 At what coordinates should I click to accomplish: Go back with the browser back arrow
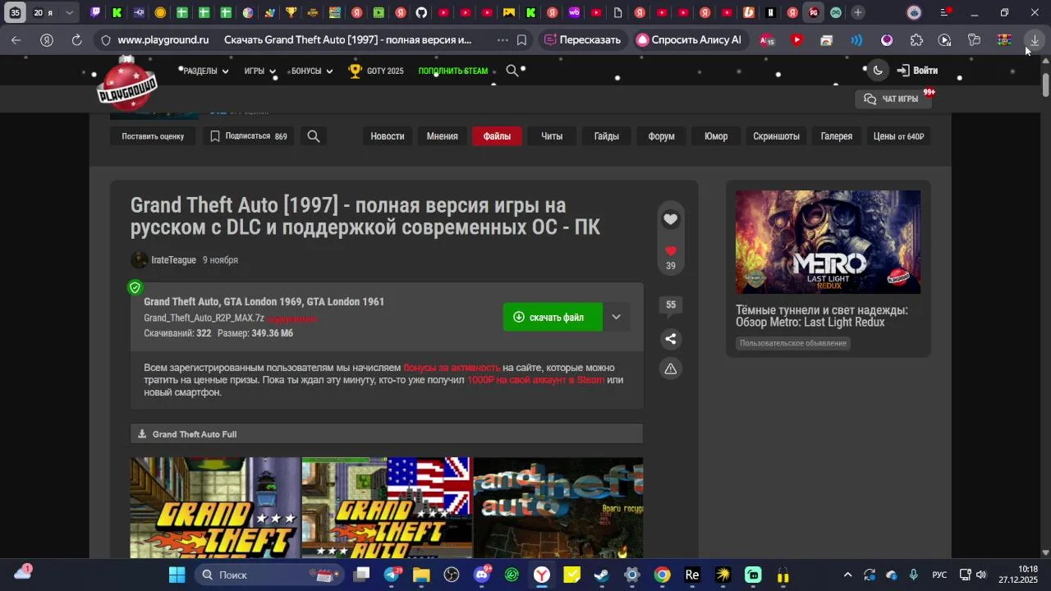coord(16,39)
